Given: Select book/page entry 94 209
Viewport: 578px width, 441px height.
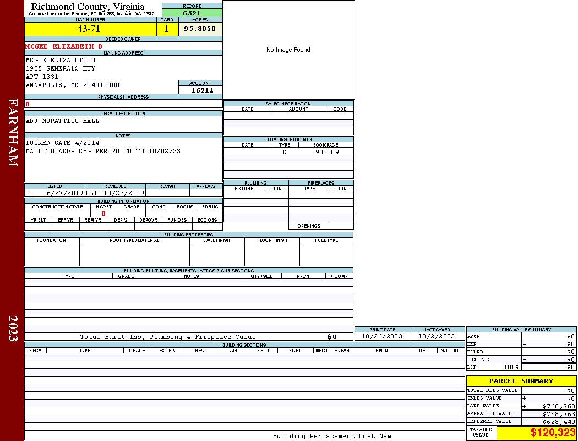Looking at the screenshot, I should tap(327, 152).
